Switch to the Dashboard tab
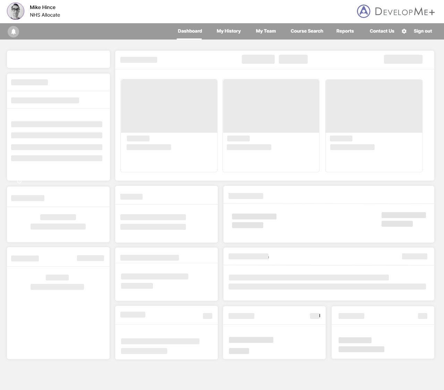The image size is (444, 390). pyautogui.click(x=190, y=31)
